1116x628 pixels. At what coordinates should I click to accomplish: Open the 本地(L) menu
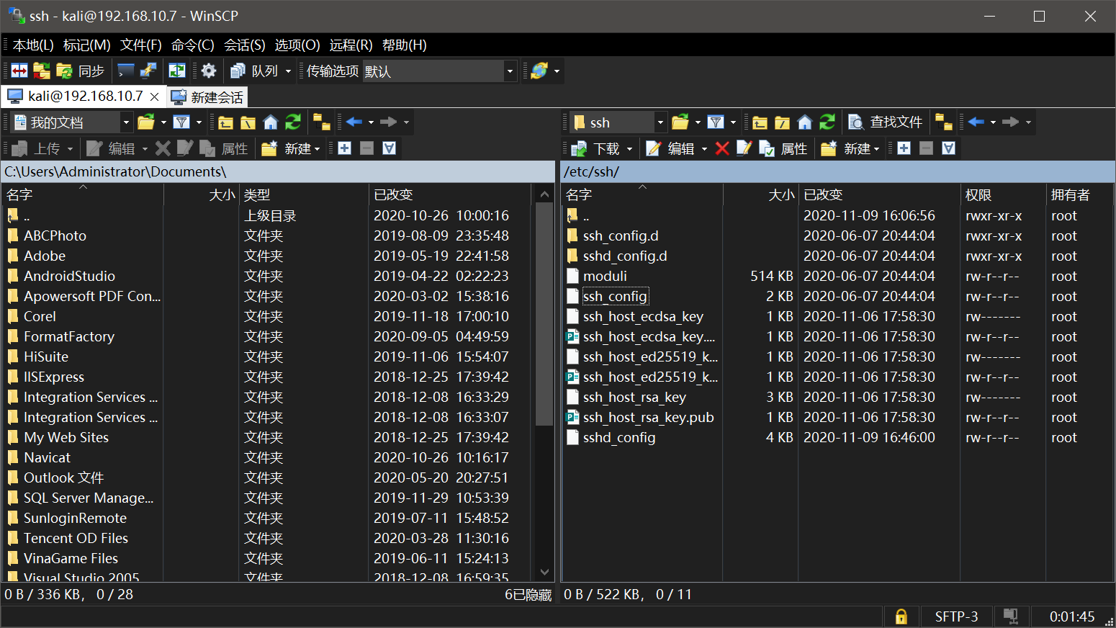(33, 45)
